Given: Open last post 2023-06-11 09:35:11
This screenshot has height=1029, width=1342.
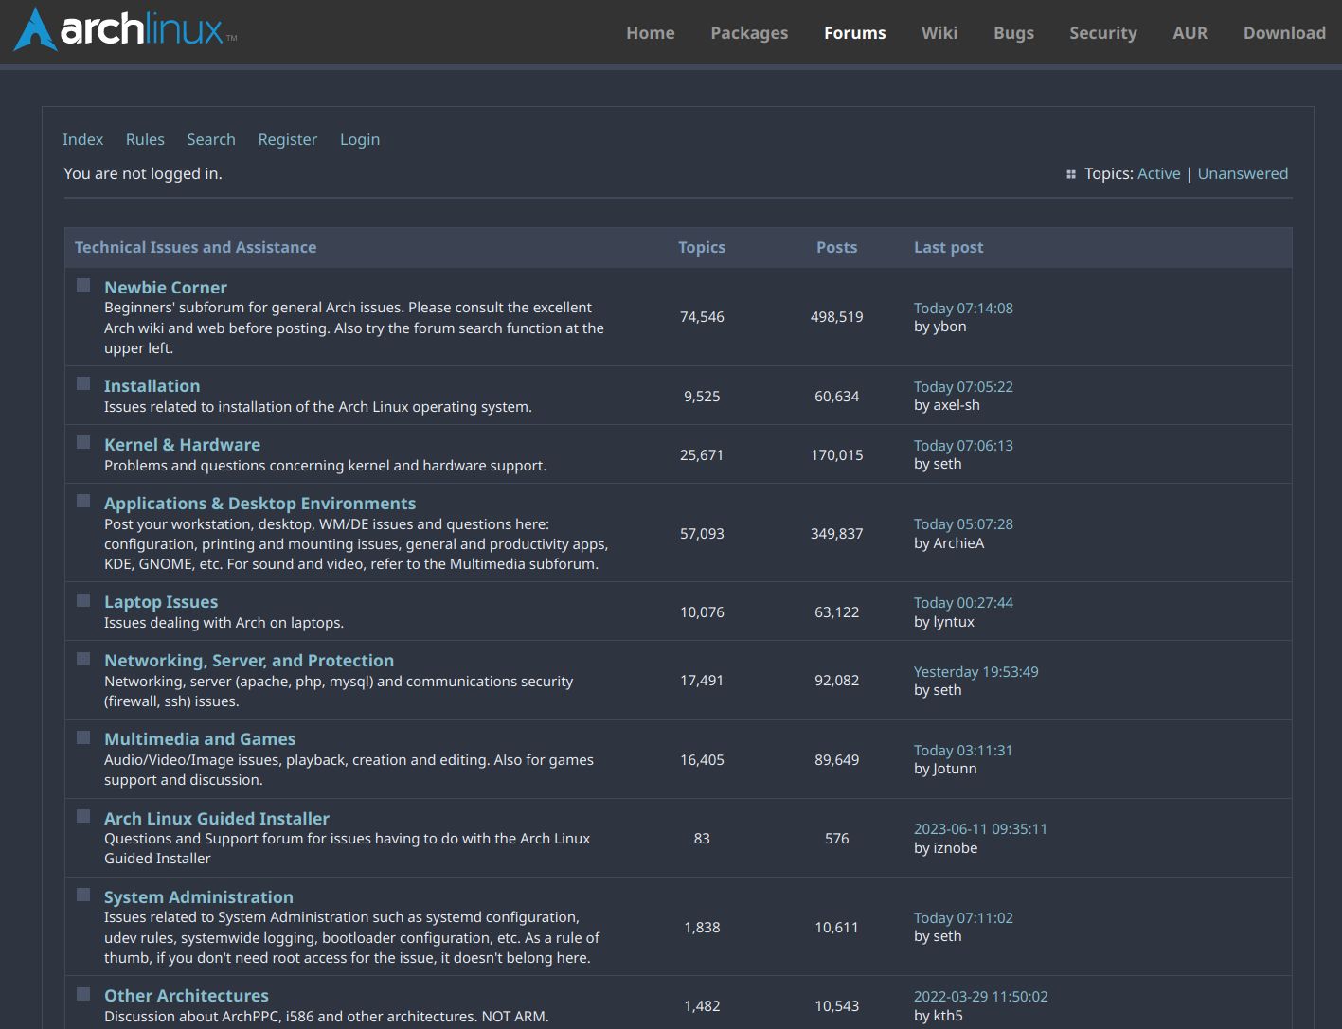Looking at the screenshot, I should point(980,828).
